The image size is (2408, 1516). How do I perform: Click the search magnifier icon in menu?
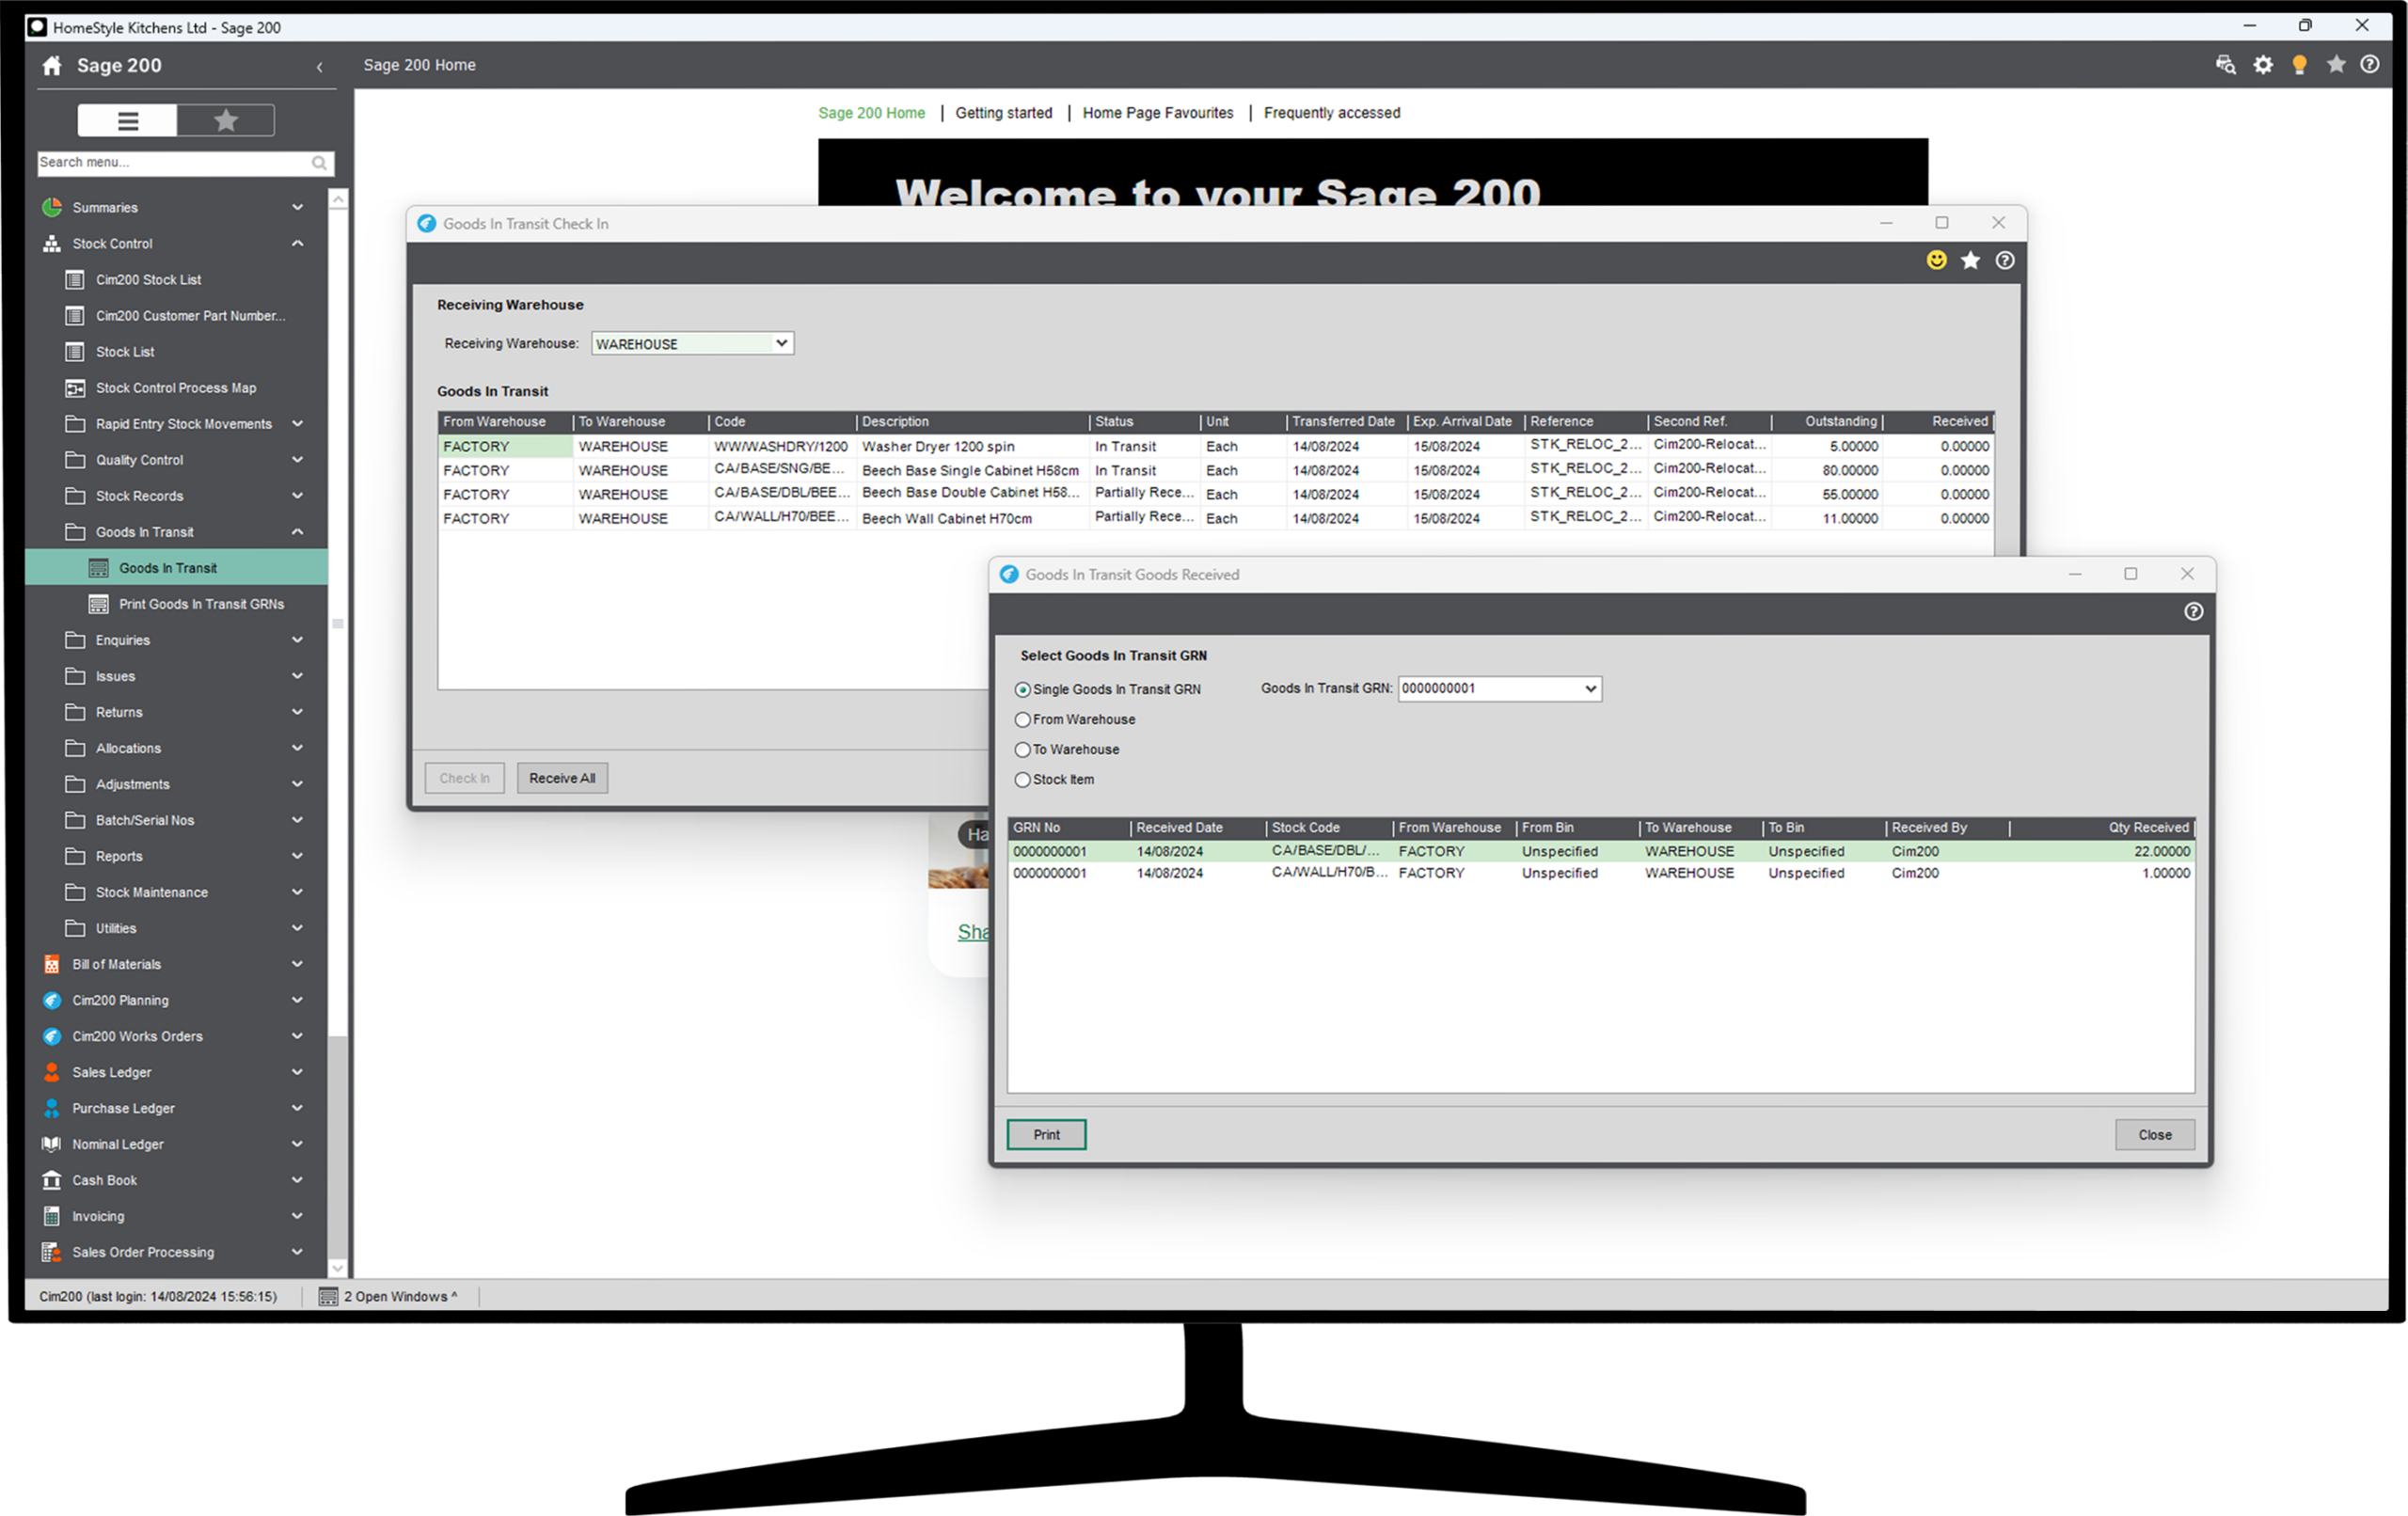click(x=319, y=163)
